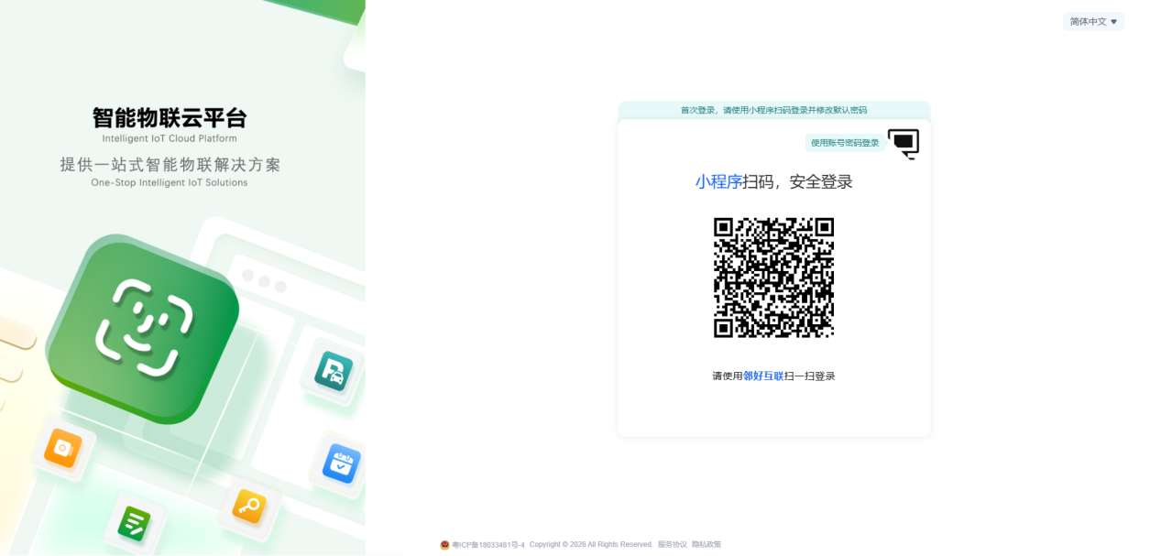Click the blue calendar check icon
The image size is (1161, 556).
coord(342,463)
